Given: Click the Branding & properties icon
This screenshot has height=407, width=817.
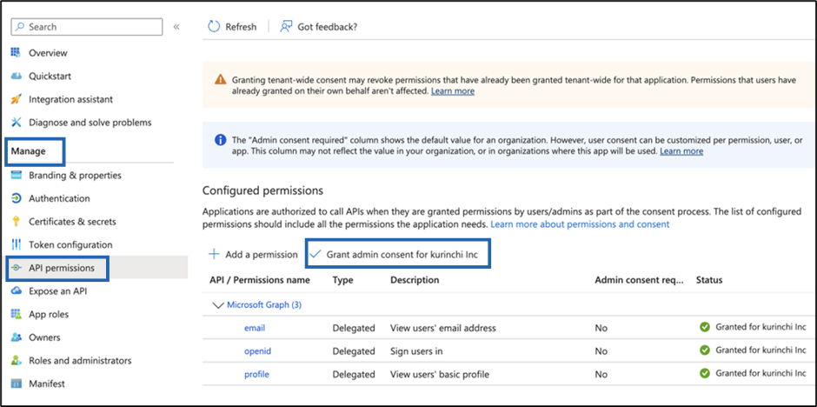Looking at the screenshot, I should click(x=17, y=176).
